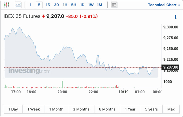
Task: Show the 1 Day range
Action: pos(13,109)
